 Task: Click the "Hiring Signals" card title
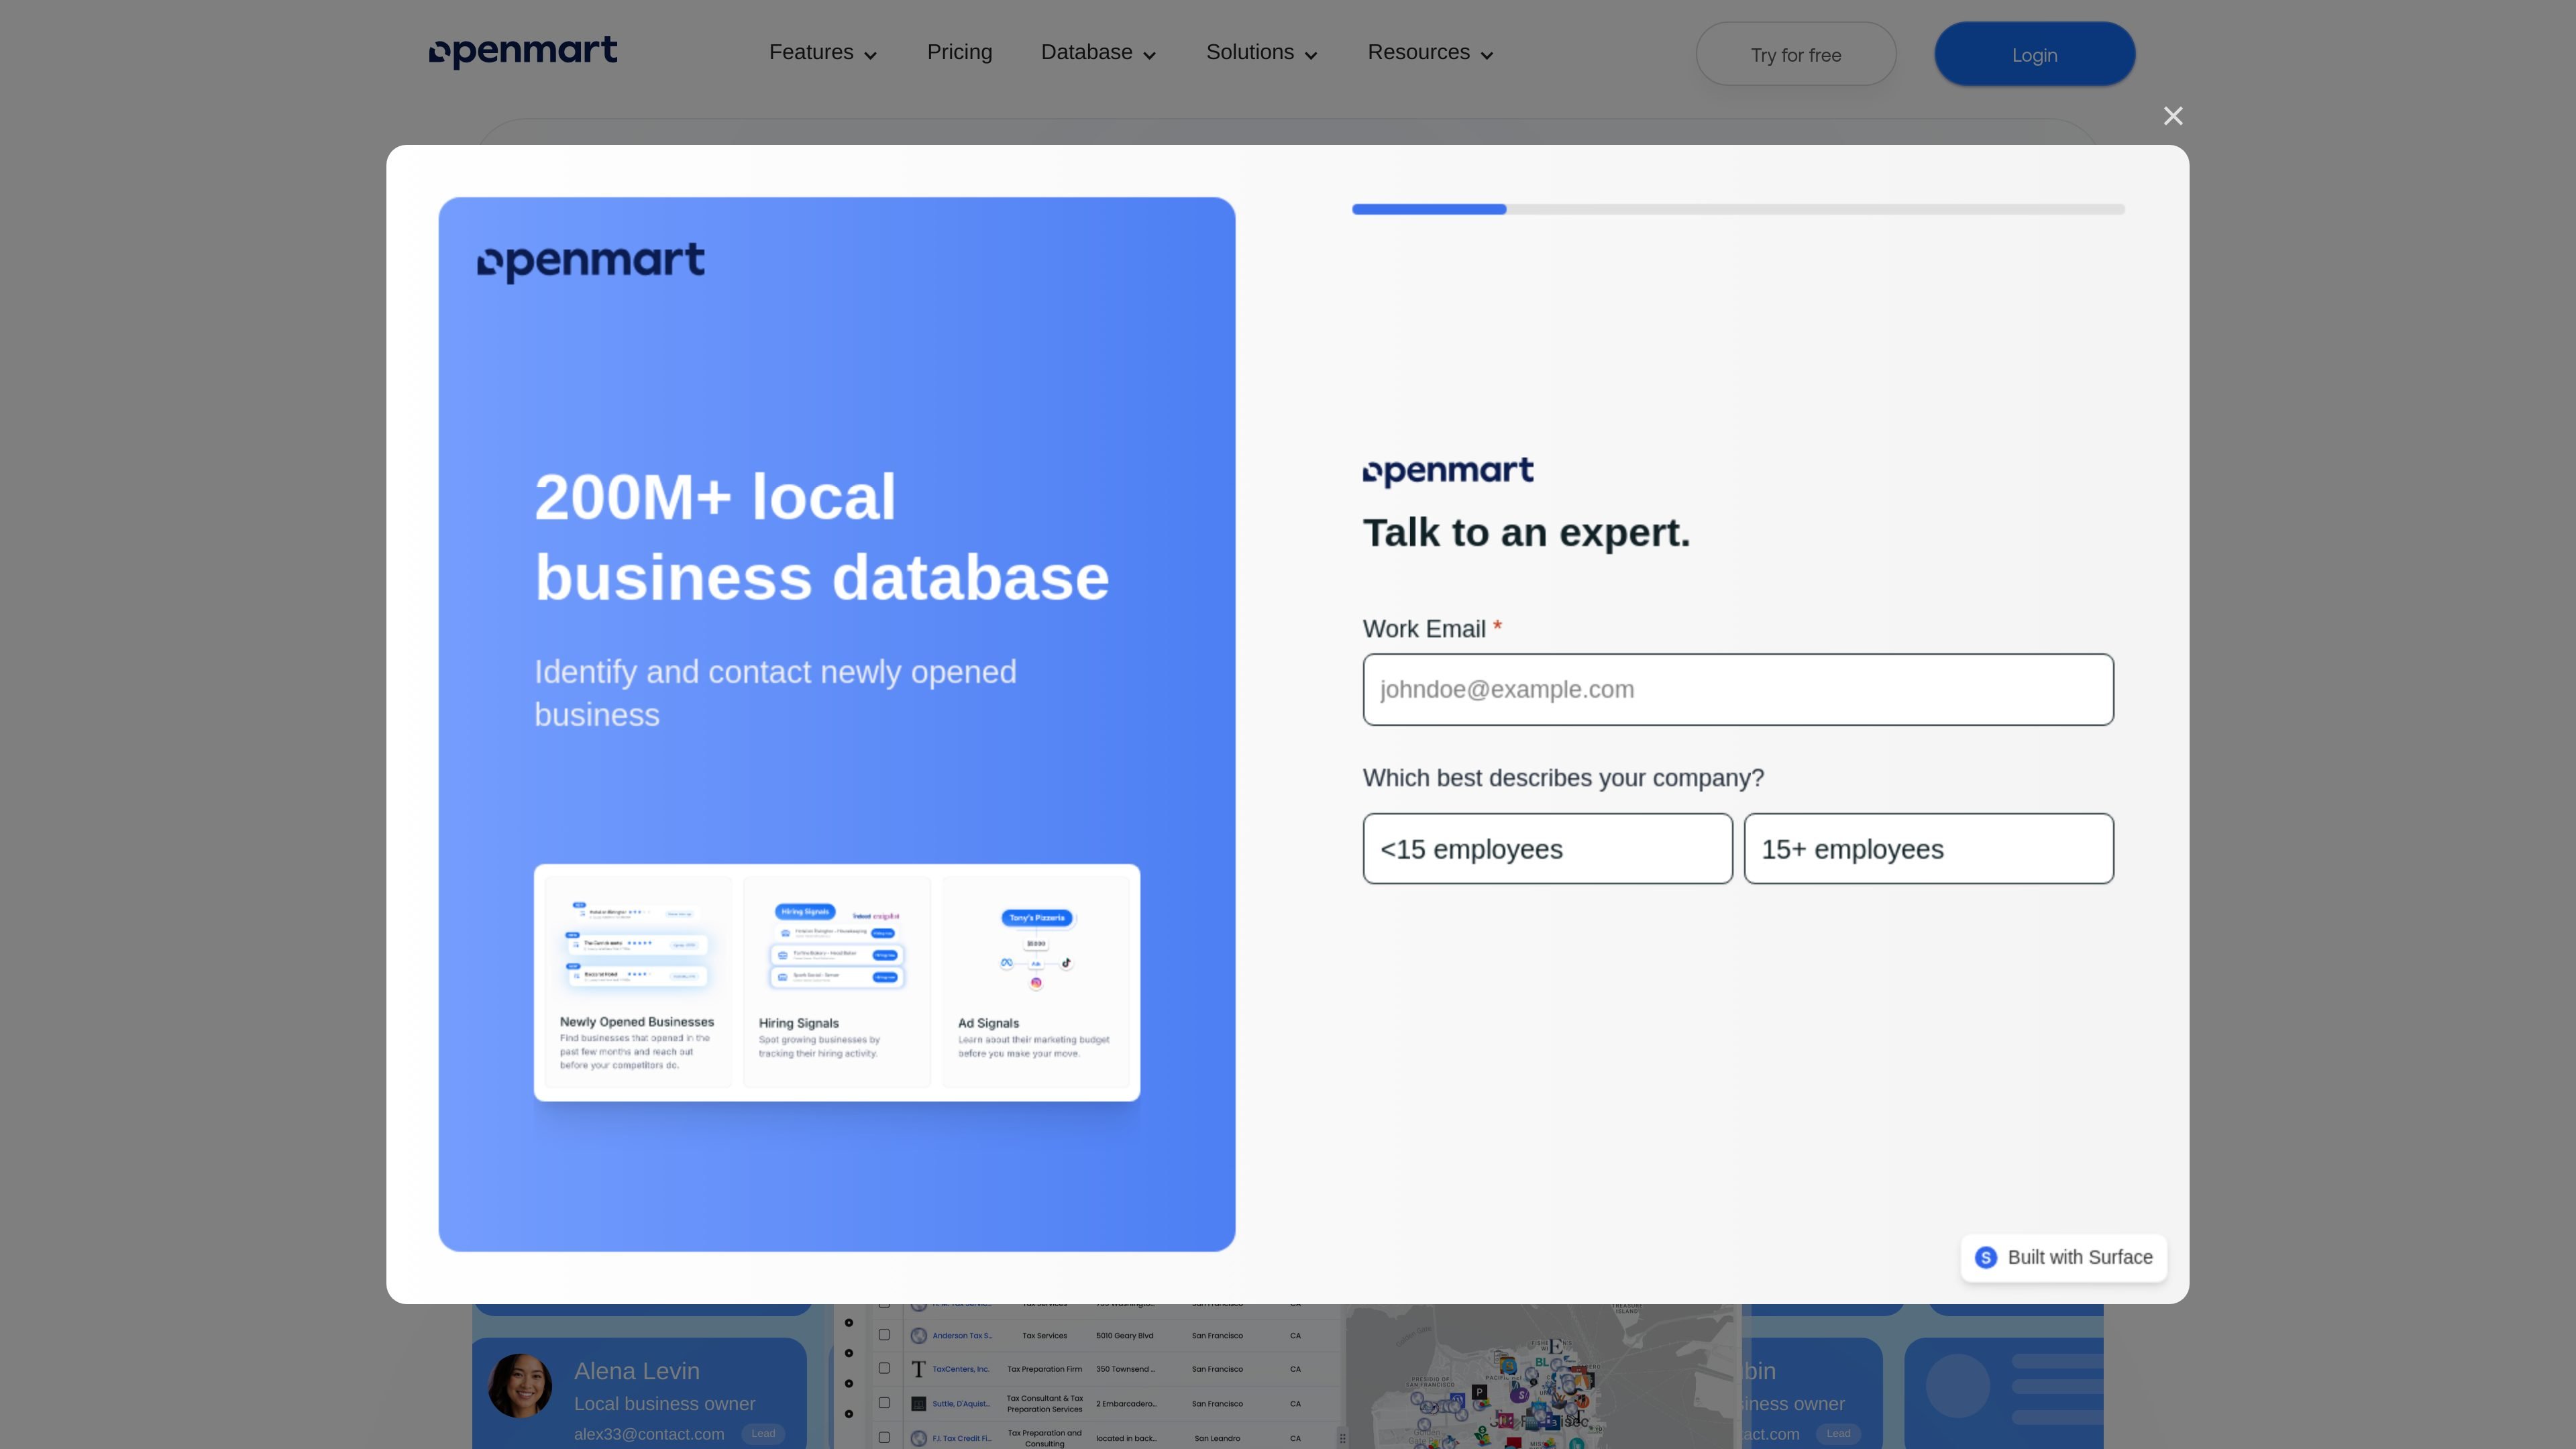[x=798, y=1023]
